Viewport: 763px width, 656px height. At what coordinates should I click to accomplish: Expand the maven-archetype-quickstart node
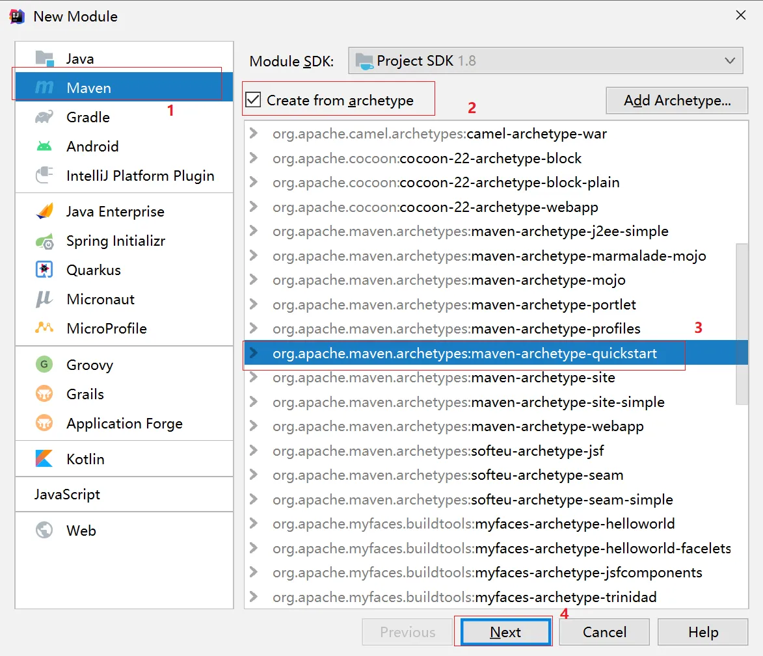click(x=254, y=354)
